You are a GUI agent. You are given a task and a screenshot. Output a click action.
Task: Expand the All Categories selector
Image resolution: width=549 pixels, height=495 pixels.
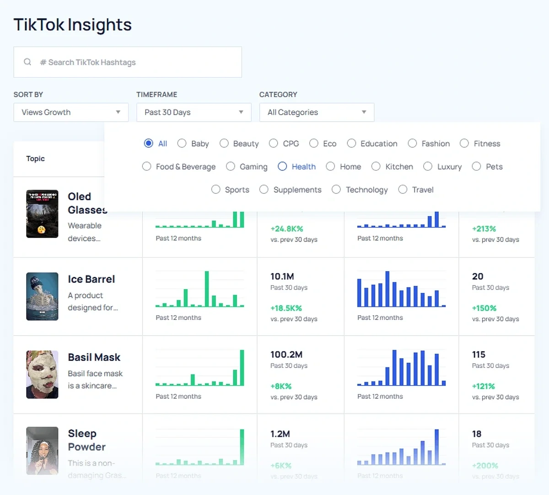tap(316, 112)
